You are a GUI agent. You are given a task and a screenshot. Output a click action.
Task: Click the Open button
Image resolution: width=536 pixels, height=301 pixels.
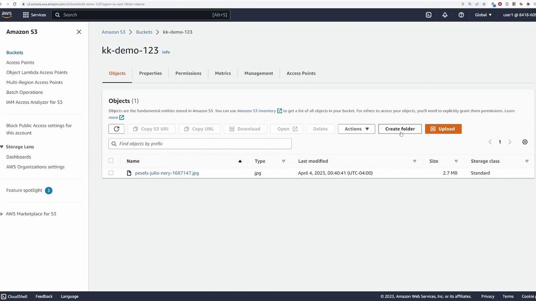(287, 129)
